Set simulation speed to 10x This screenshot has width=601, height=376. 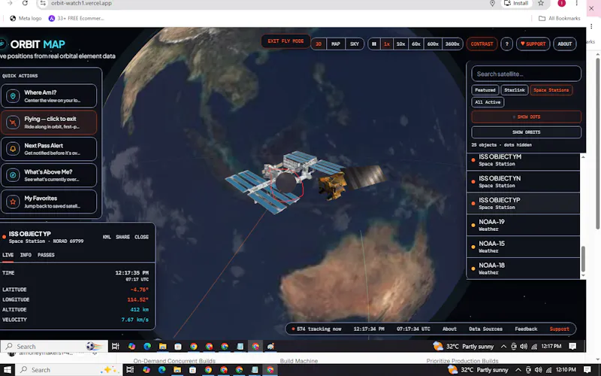coord(401,44)
